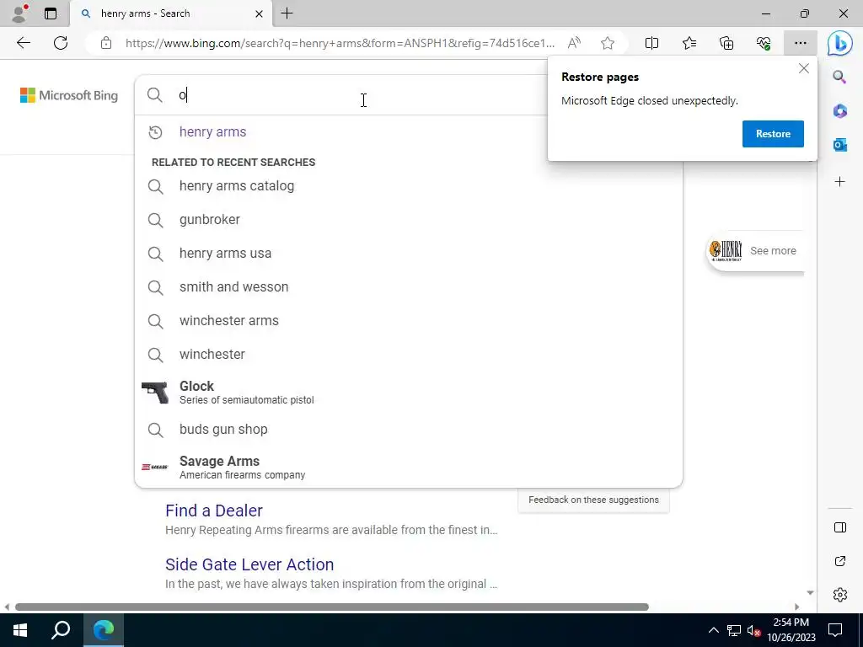Screen dimensions: 863x647
Task: Open Windows taskbar search
Action: coord(61,630)
